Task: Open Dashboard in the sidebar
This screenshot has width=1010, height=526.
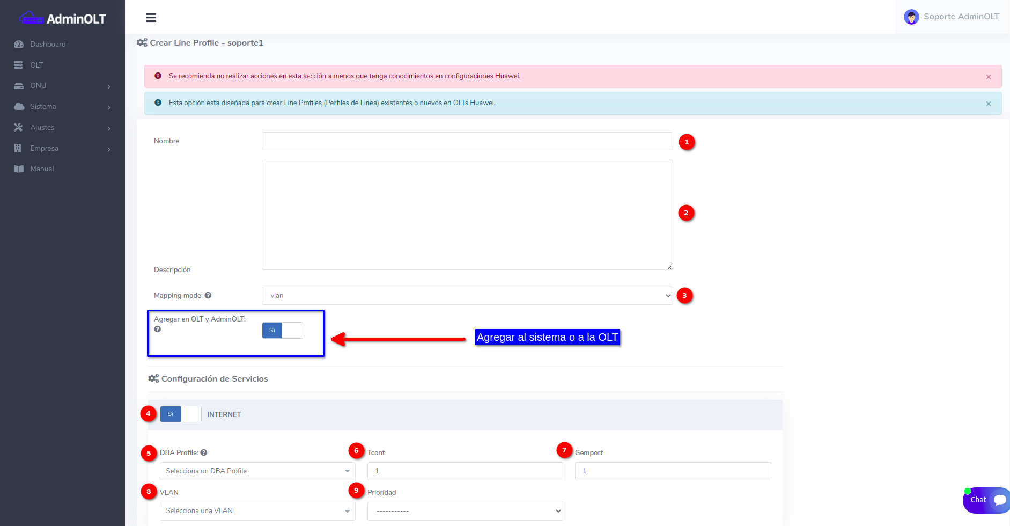Action: click(x=48, y=44)
